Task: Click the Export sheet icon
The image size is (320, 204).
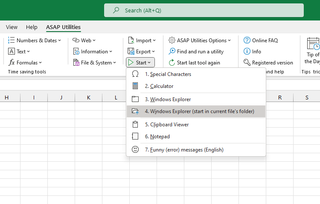Action: point(131,52)
